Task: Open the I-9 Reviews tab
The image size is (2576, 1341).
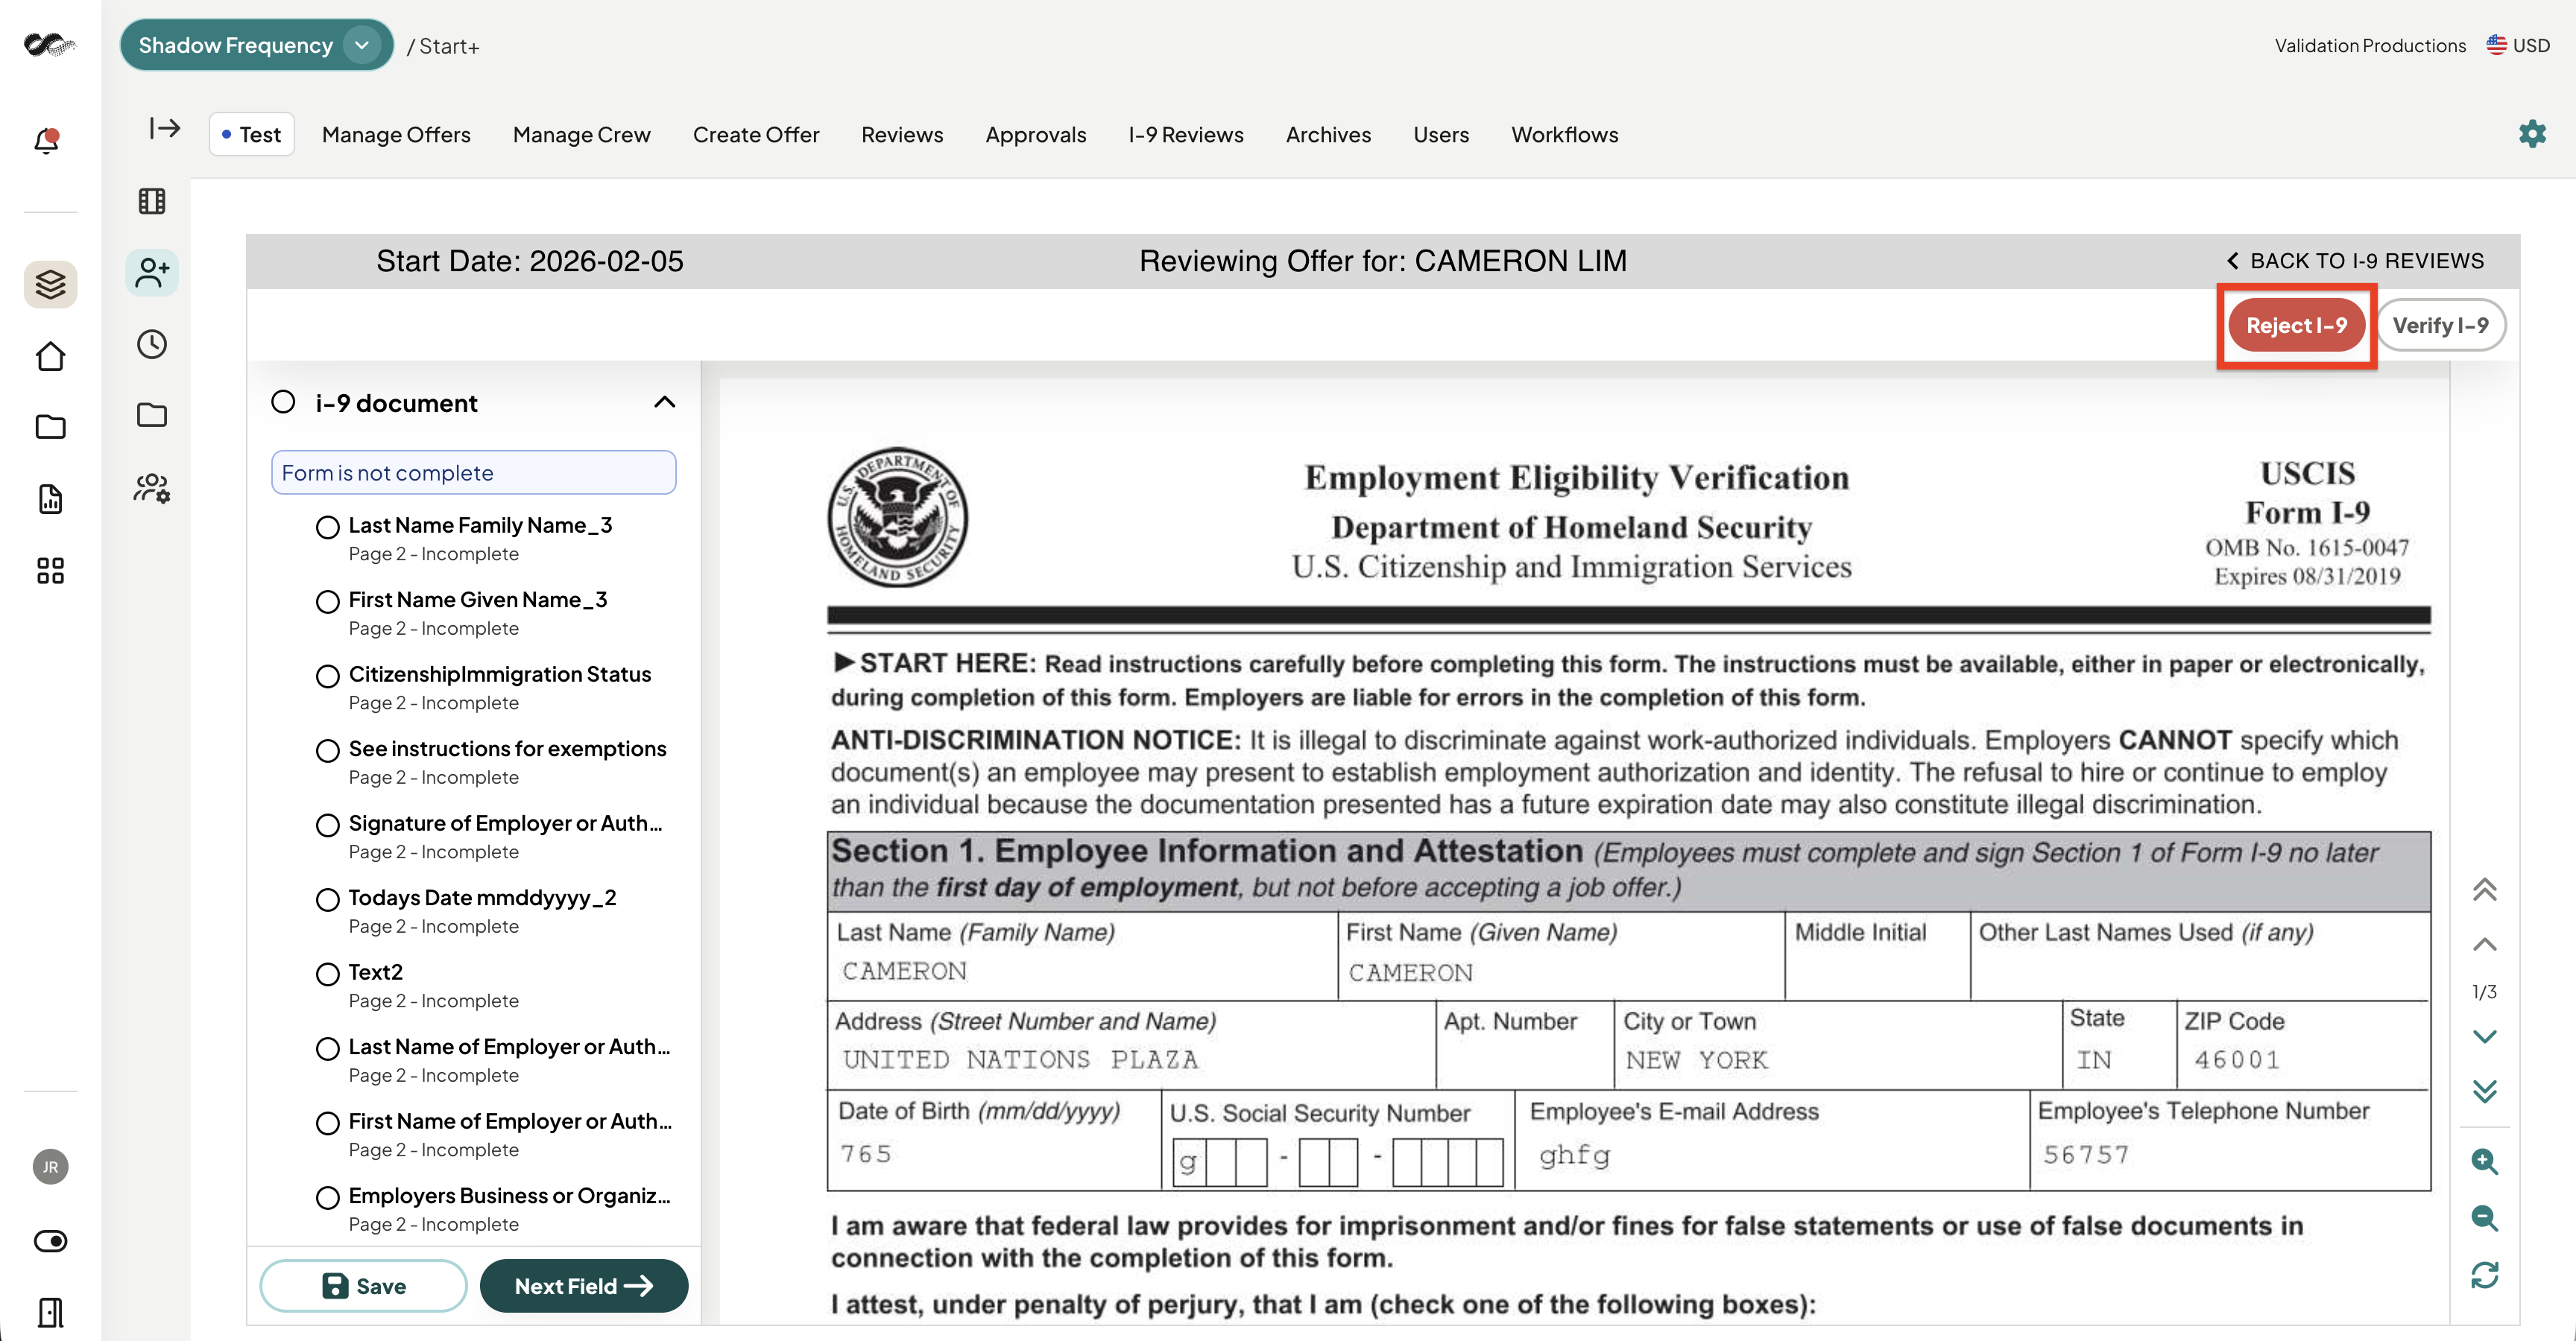Action: tap(1186, 134)
